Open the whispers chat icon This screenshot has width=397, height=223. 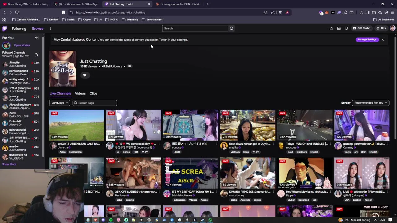pyautogui.click(x=346, y=28)
